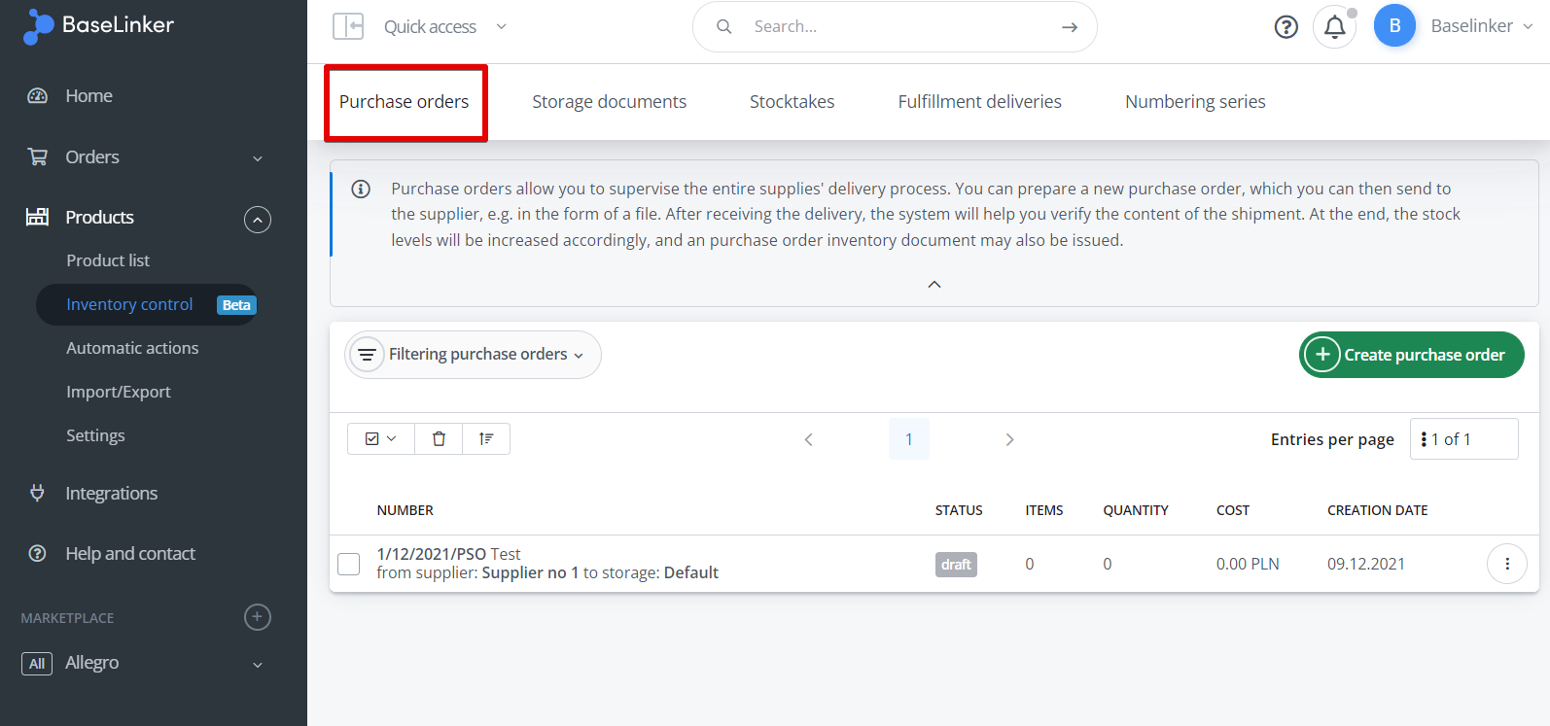Click the Integrations plug icon
The image size is (1550, 726).
tap(38, 493)
